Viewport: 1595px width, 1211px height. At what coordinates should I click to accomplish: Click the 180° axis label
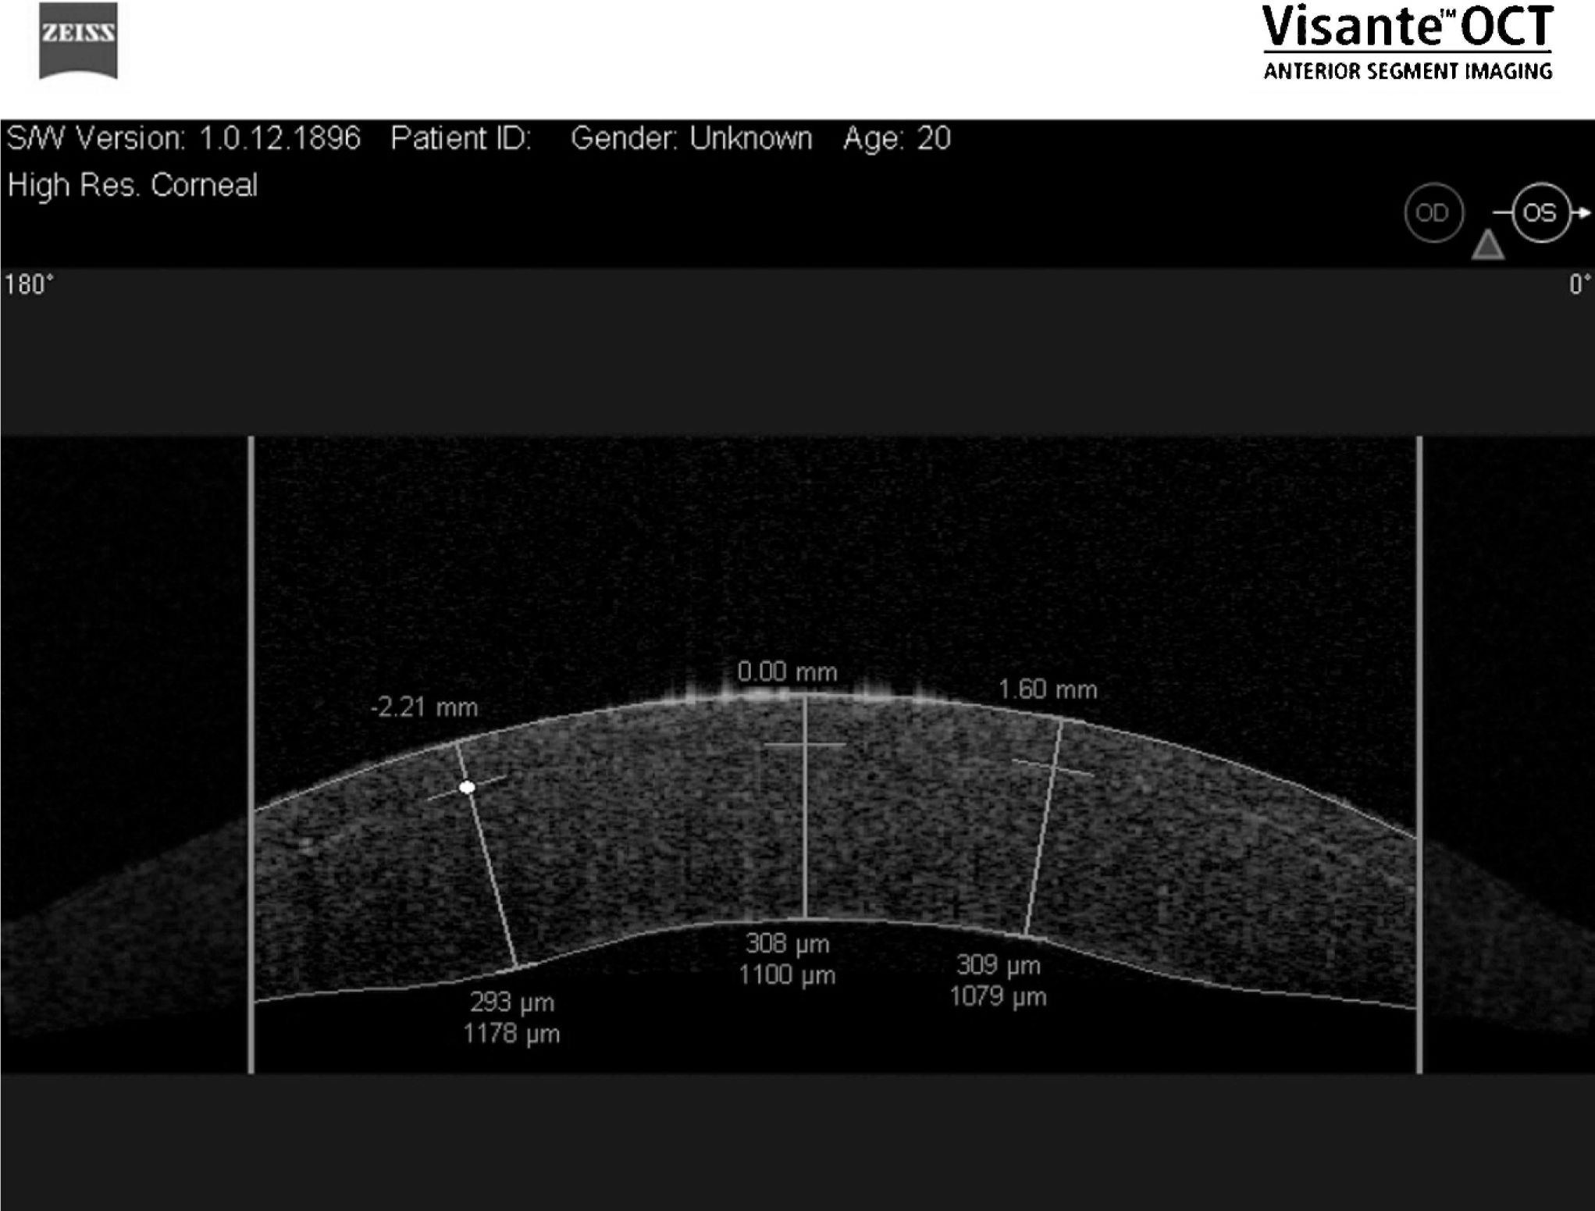tap(29, 284)
